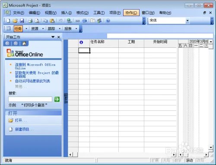216x165 pixels.
Task: Click the 任务 Project Guide button
Action: tap(18, 28)
